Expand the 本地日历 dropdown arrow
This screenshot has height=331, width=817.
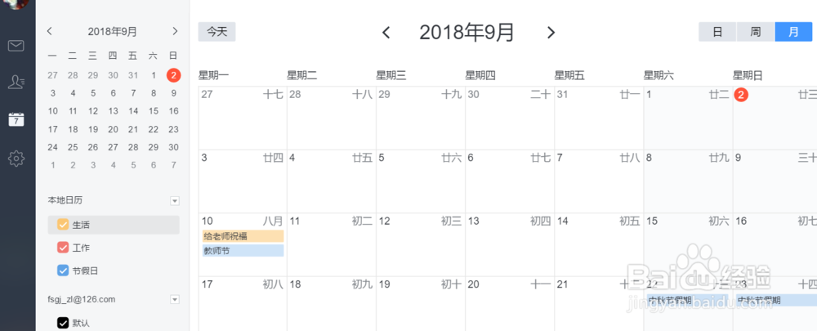click(x=174, y=201)
